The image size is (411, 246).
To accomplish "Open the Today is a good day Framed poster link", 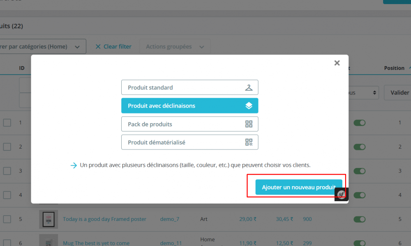I will [104, 219].
